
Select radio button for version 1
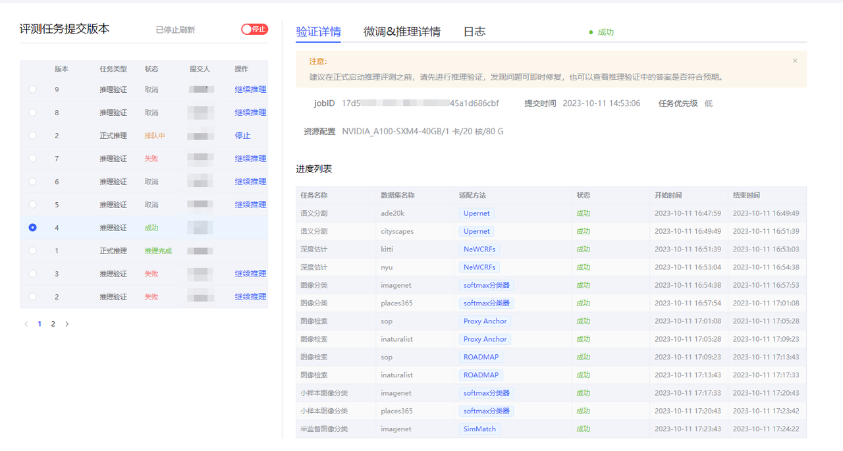(33, 251)
